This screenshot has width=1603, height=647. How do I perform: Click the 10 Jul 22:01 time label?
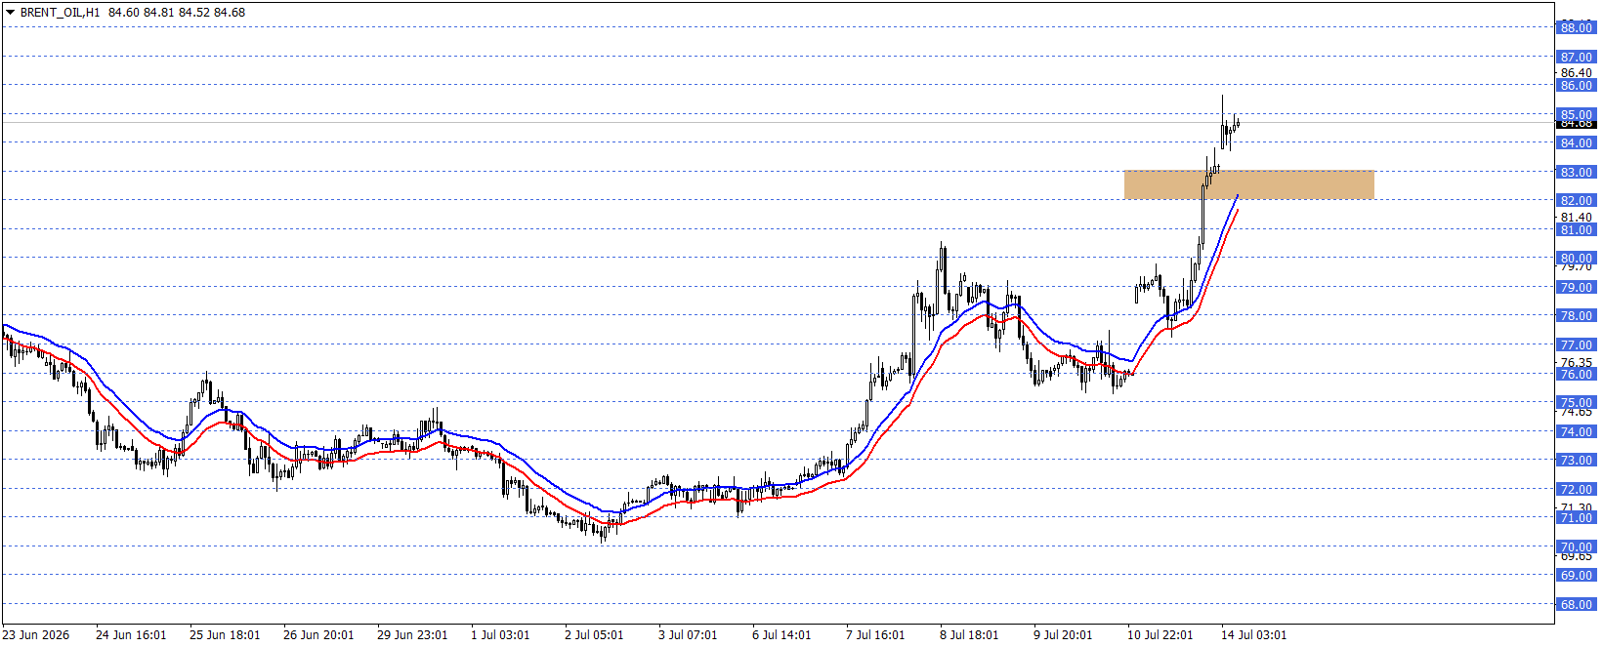pos(1160,635)
